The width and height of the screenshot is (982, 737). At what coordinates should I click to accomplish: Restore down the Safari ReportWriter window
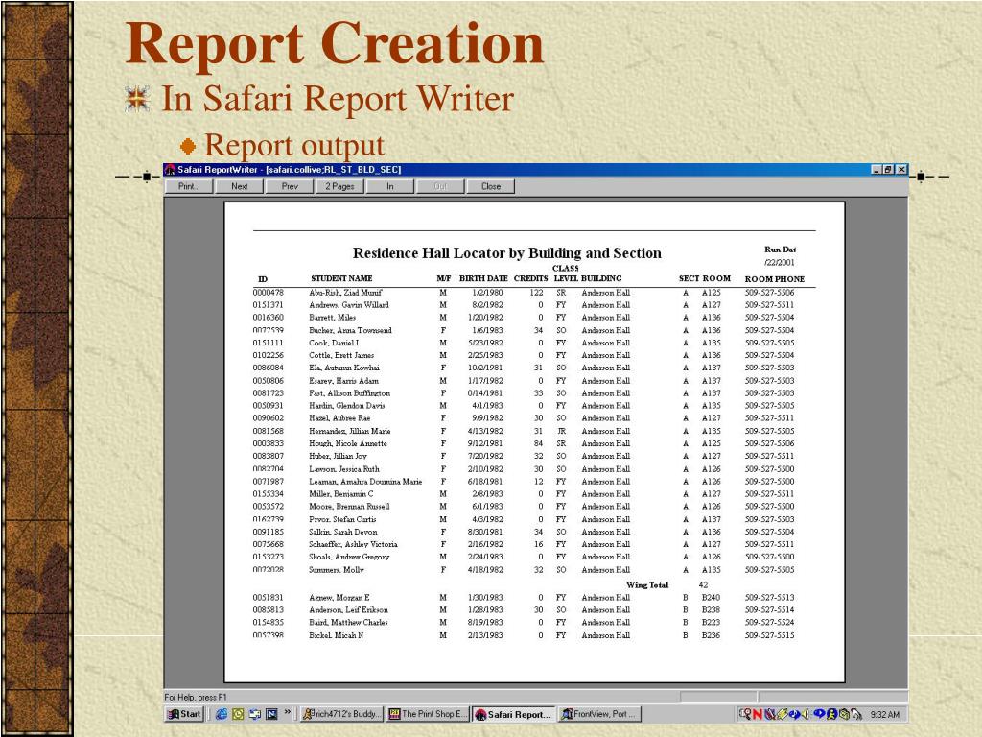(889, 169)
